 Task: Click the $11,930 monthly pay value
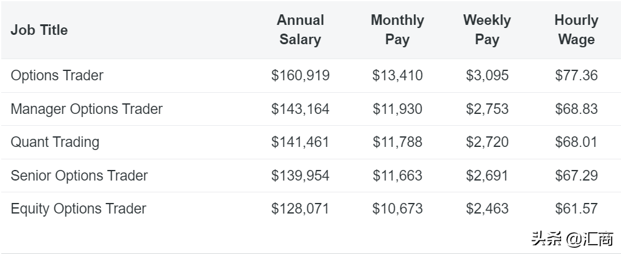coord(397,109)
